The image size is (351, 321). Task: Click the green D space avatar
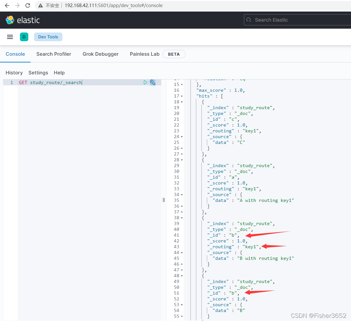tap(24, 37)
